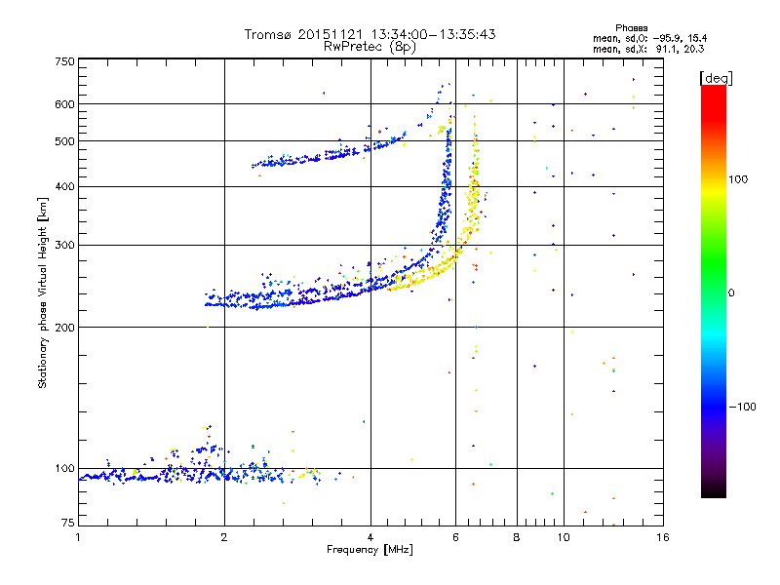Click the colorbar tick label '0'
The image size is (780, 585).
click(731, 293)
